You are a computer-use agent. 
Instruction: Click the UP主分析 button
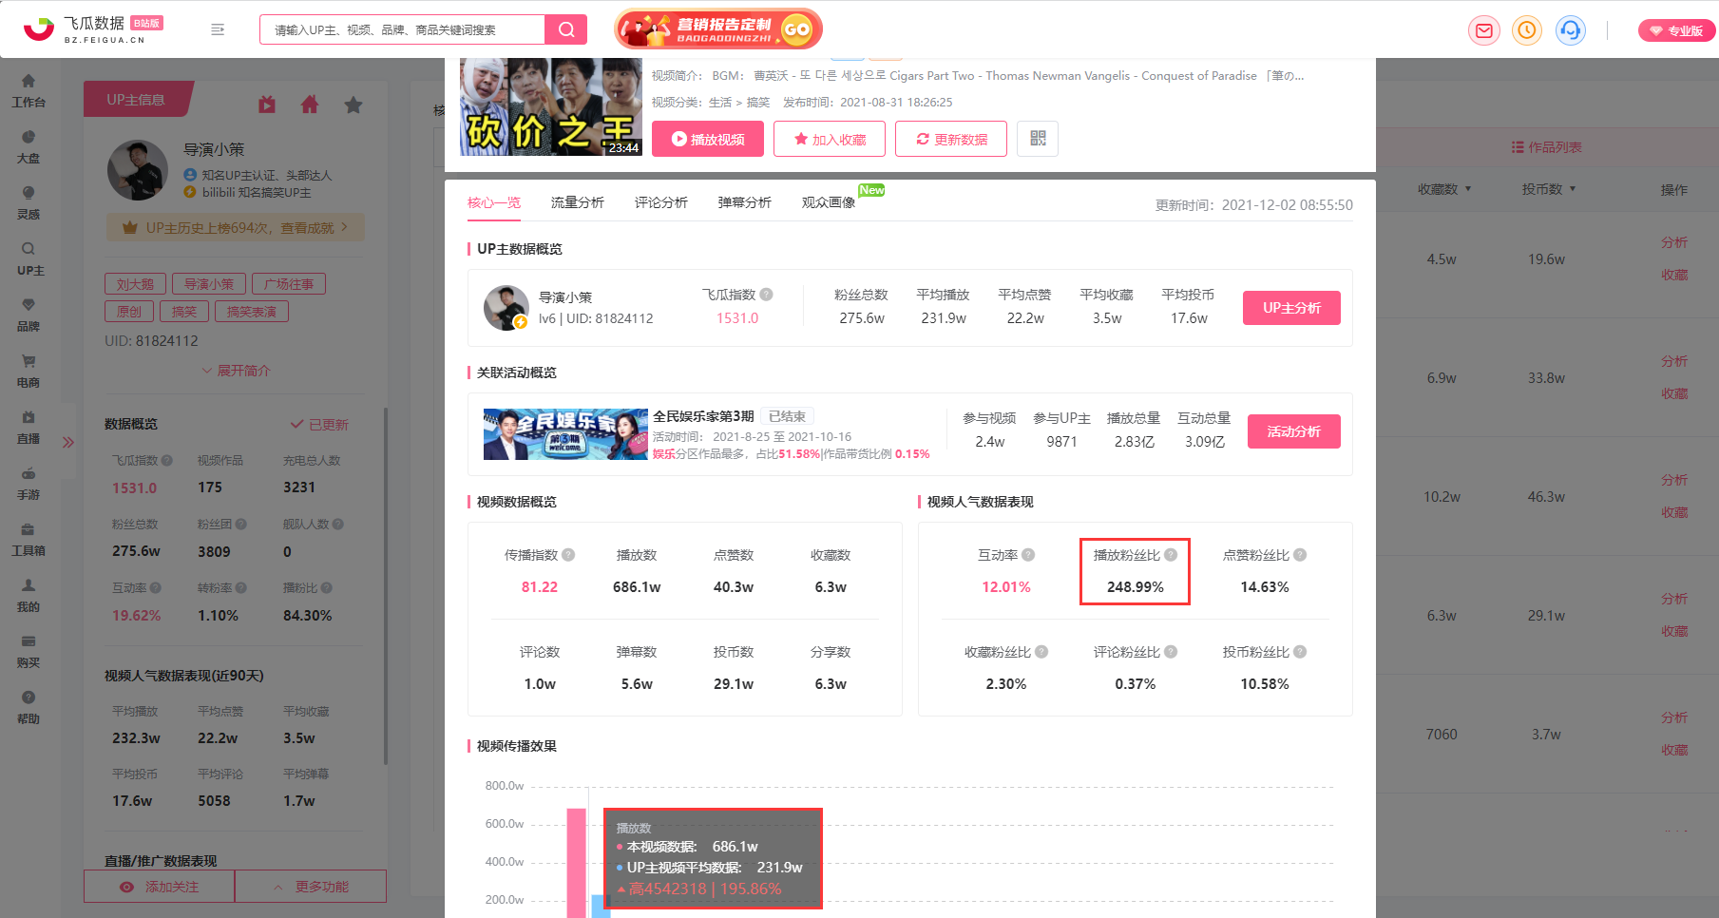point(1291,308)
